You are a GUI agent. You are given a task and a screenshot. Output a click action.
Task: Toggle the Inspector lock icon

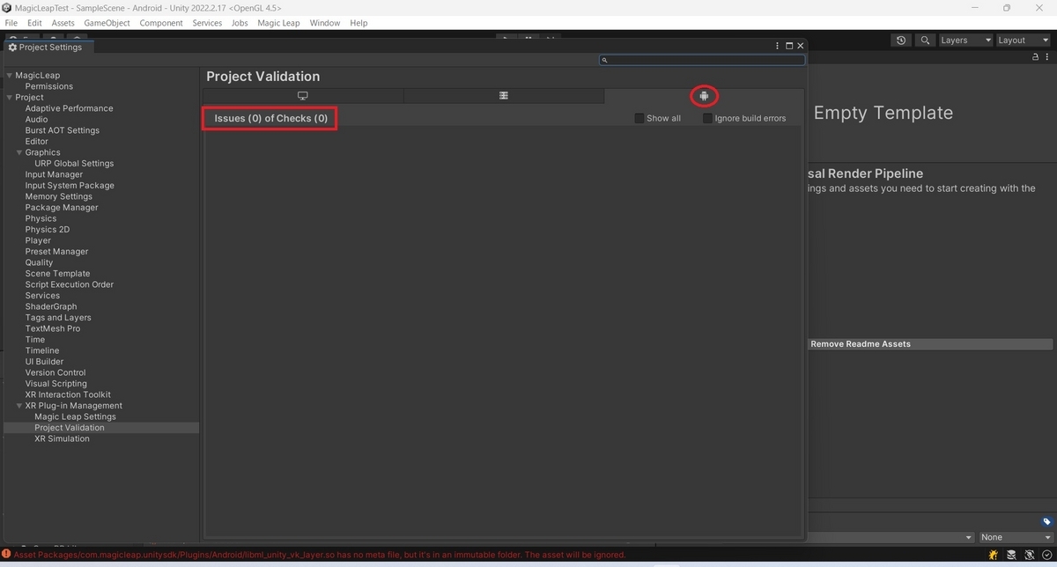point(1036,56)
